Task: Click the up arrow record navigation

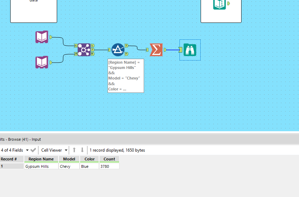Action: click(74, 150)
